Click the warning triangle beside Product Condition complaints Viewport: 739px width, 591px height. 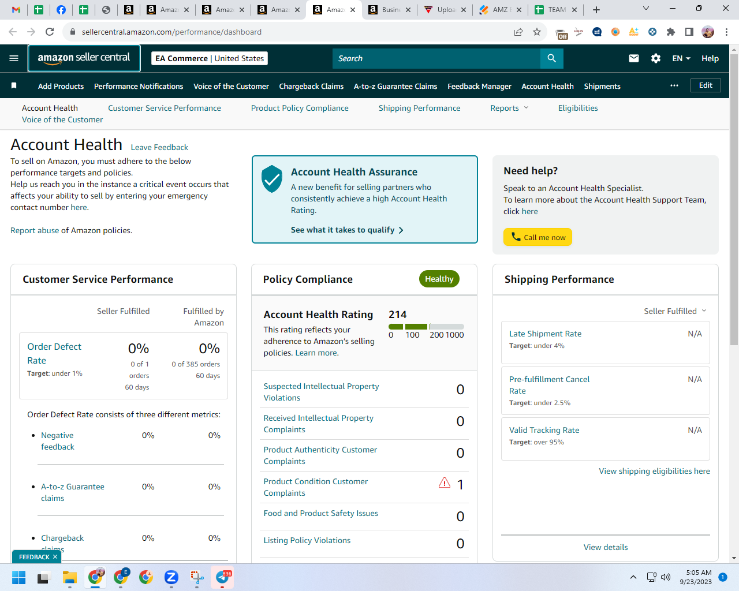(445, 483)
